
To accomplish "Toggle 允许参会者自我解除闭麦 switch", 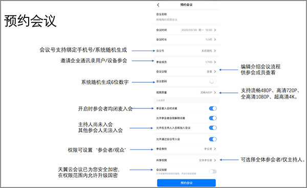I will point(213,118).
